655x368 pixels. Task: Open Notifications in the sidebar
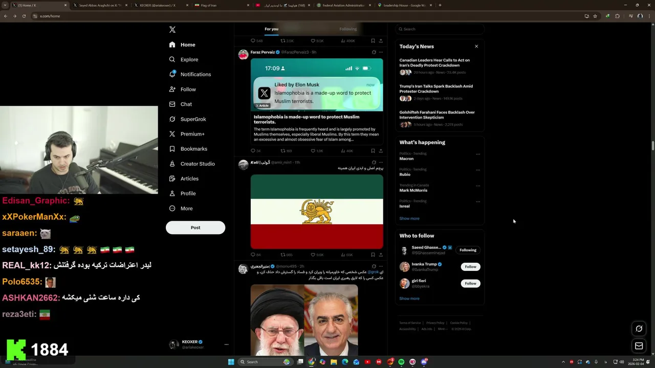190,74
